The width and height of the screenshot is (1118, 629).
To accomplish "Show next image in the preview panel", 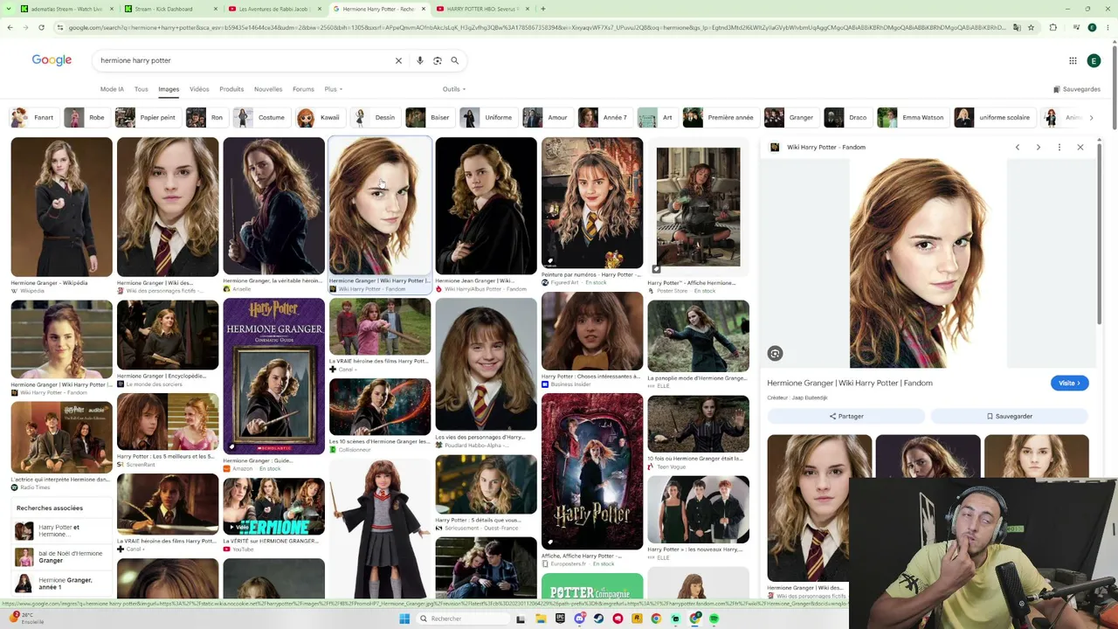I will click(x=1039, y=147).
